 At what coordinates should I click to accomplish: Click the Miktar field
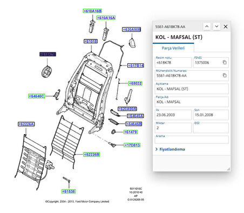point(173,128)
